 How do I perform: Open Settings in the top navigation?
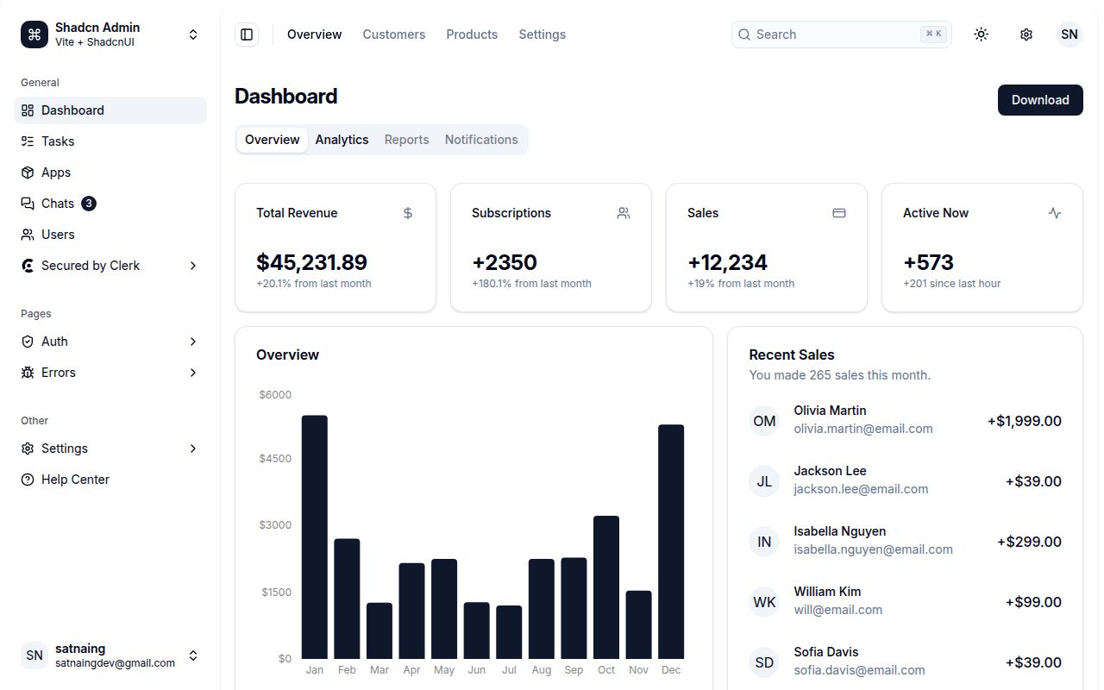543,34
